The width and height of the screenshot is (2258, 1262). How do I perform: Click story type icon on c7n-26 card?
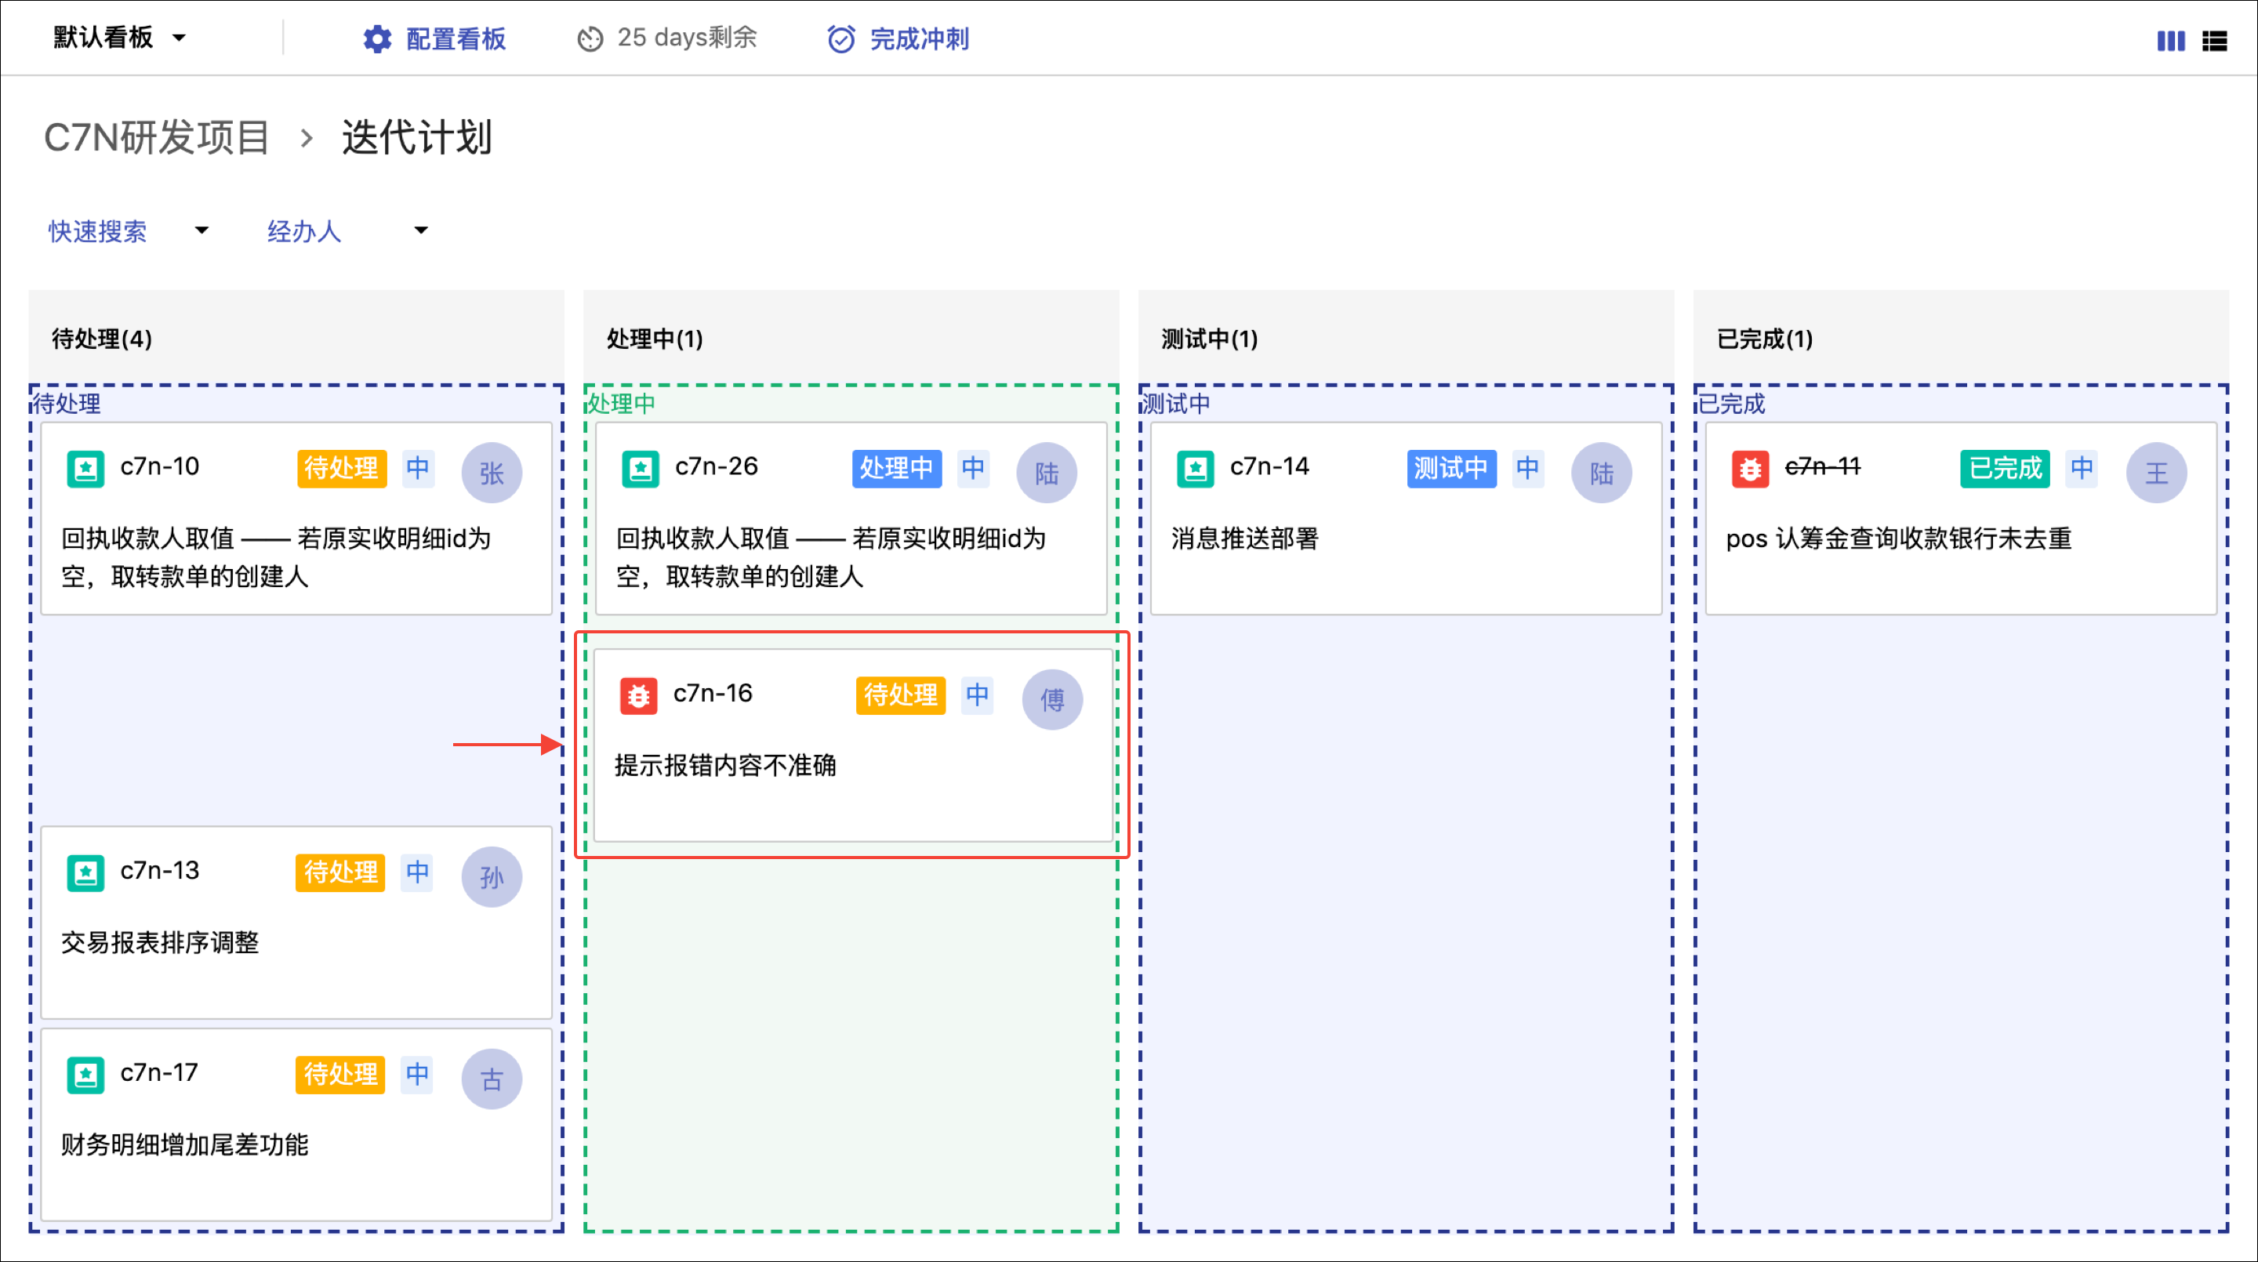(641, 469)
